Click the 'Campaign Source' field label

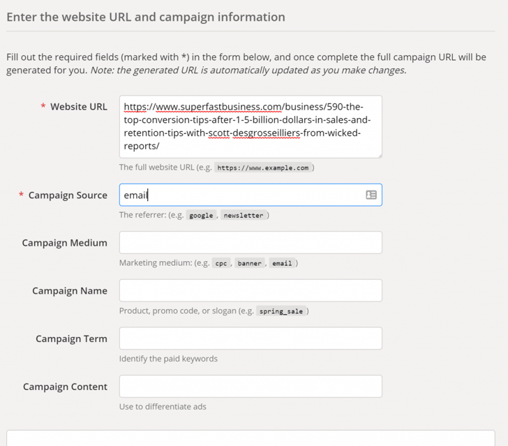(x=68, y=195)
